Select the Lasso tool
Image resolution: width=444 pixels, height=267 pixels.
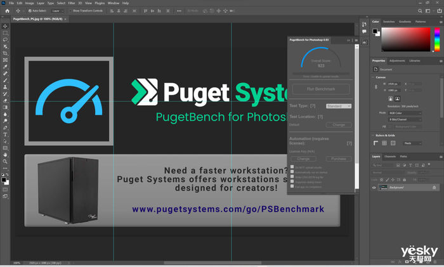pos(5,40)
